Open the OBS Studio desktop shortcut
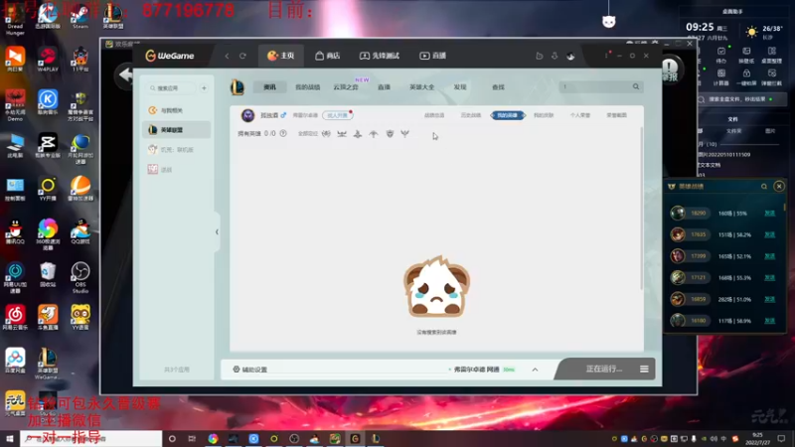Viewport: 795px width, 447px height. point(80,277)
